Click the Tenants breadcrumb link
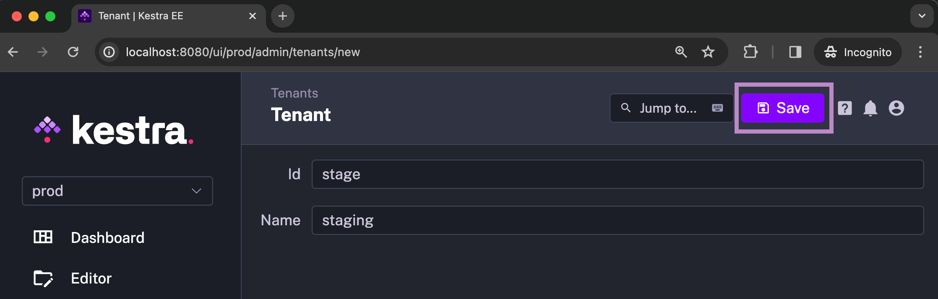This screenshot has height=299, width=938. click(294, 93)
